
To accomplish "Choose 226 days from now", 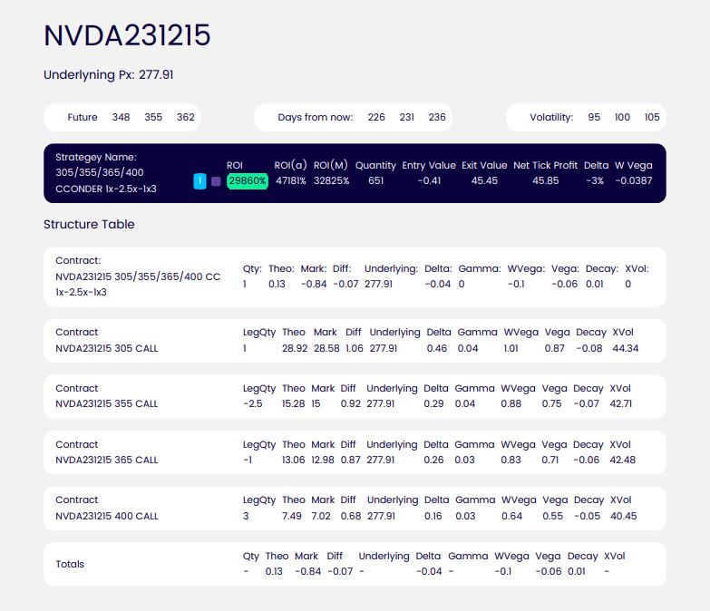I will coord(376,118).
